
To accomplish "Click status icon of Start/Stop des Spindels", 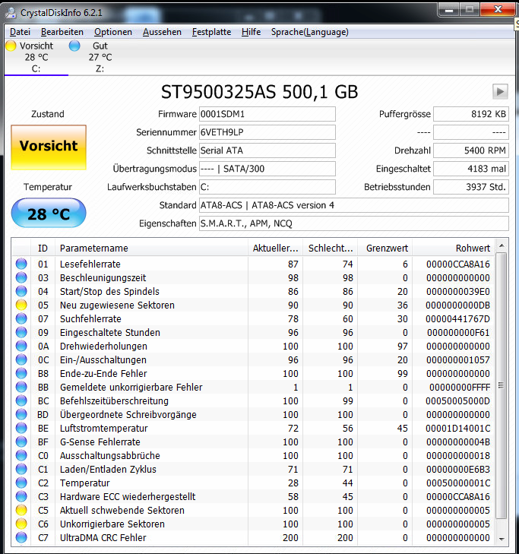I will coord(21,291).
